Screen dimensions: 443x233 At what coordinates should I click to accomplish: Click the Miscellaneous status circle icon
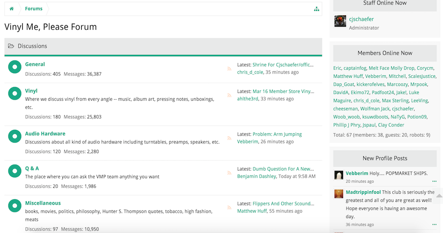15,205
